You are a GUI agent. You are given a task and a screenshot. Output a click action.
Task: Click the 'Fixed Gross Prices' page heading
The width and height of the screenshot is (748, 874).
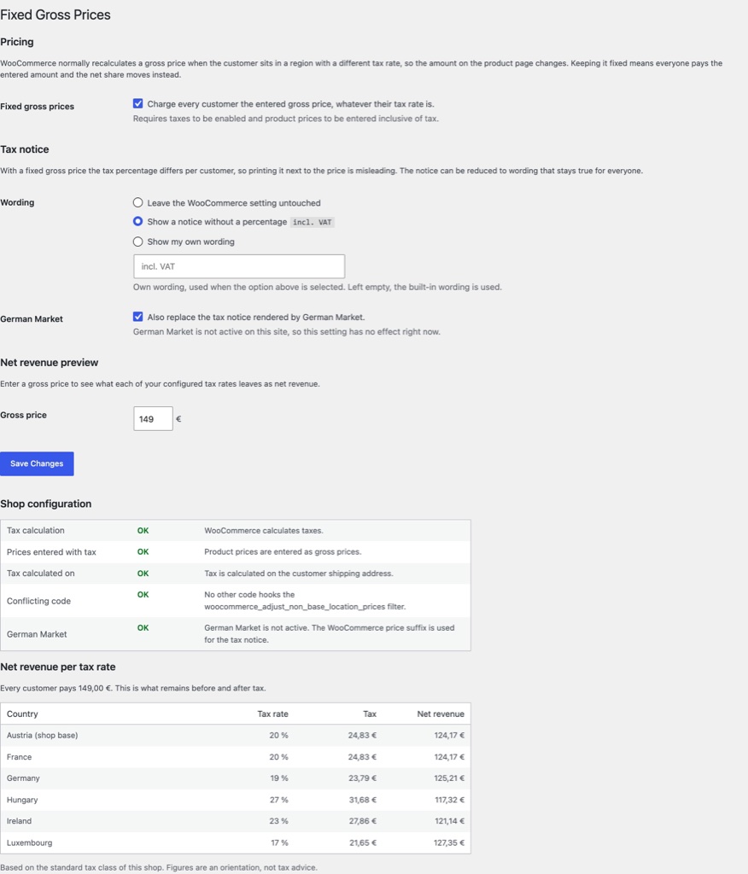pyautogui.click(x=56, y=15)
